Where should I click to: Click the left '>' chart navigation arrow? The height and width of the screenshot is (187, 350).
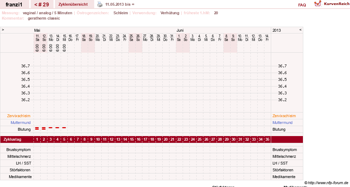tap(3, 30)
